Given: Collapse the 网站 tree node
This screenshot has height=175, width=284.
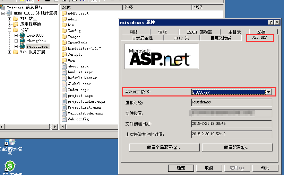Looking at the screenshot, I should (x=10, y=30).
